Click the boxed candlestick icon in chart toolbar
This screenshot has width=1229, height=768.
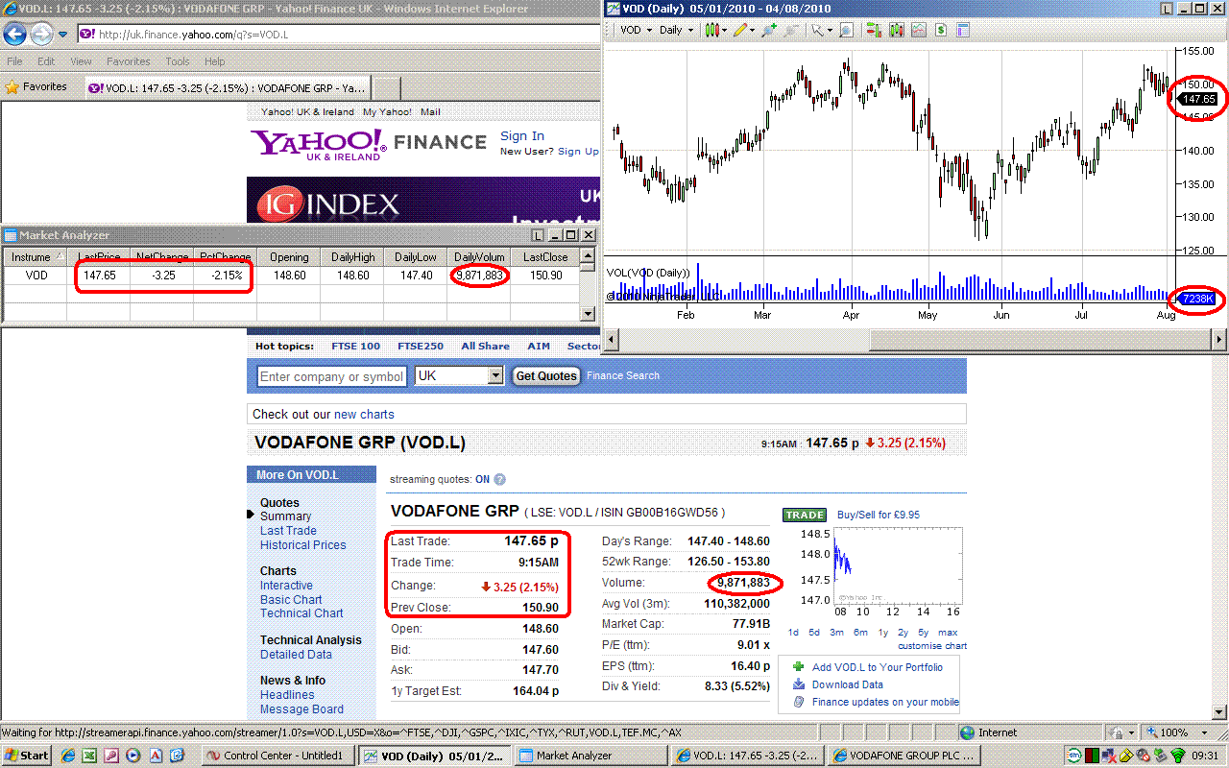897,30
